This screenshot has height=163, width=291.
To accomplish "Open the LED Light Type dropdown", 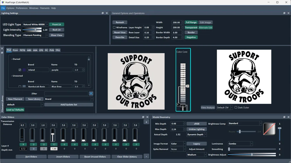I will (35, 24).
